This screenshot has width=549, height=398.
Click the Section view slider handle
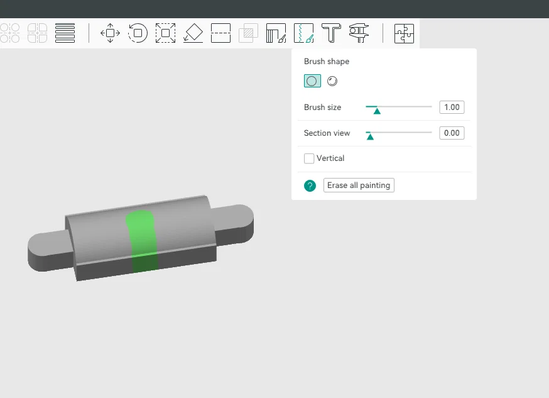pos(370,136)
